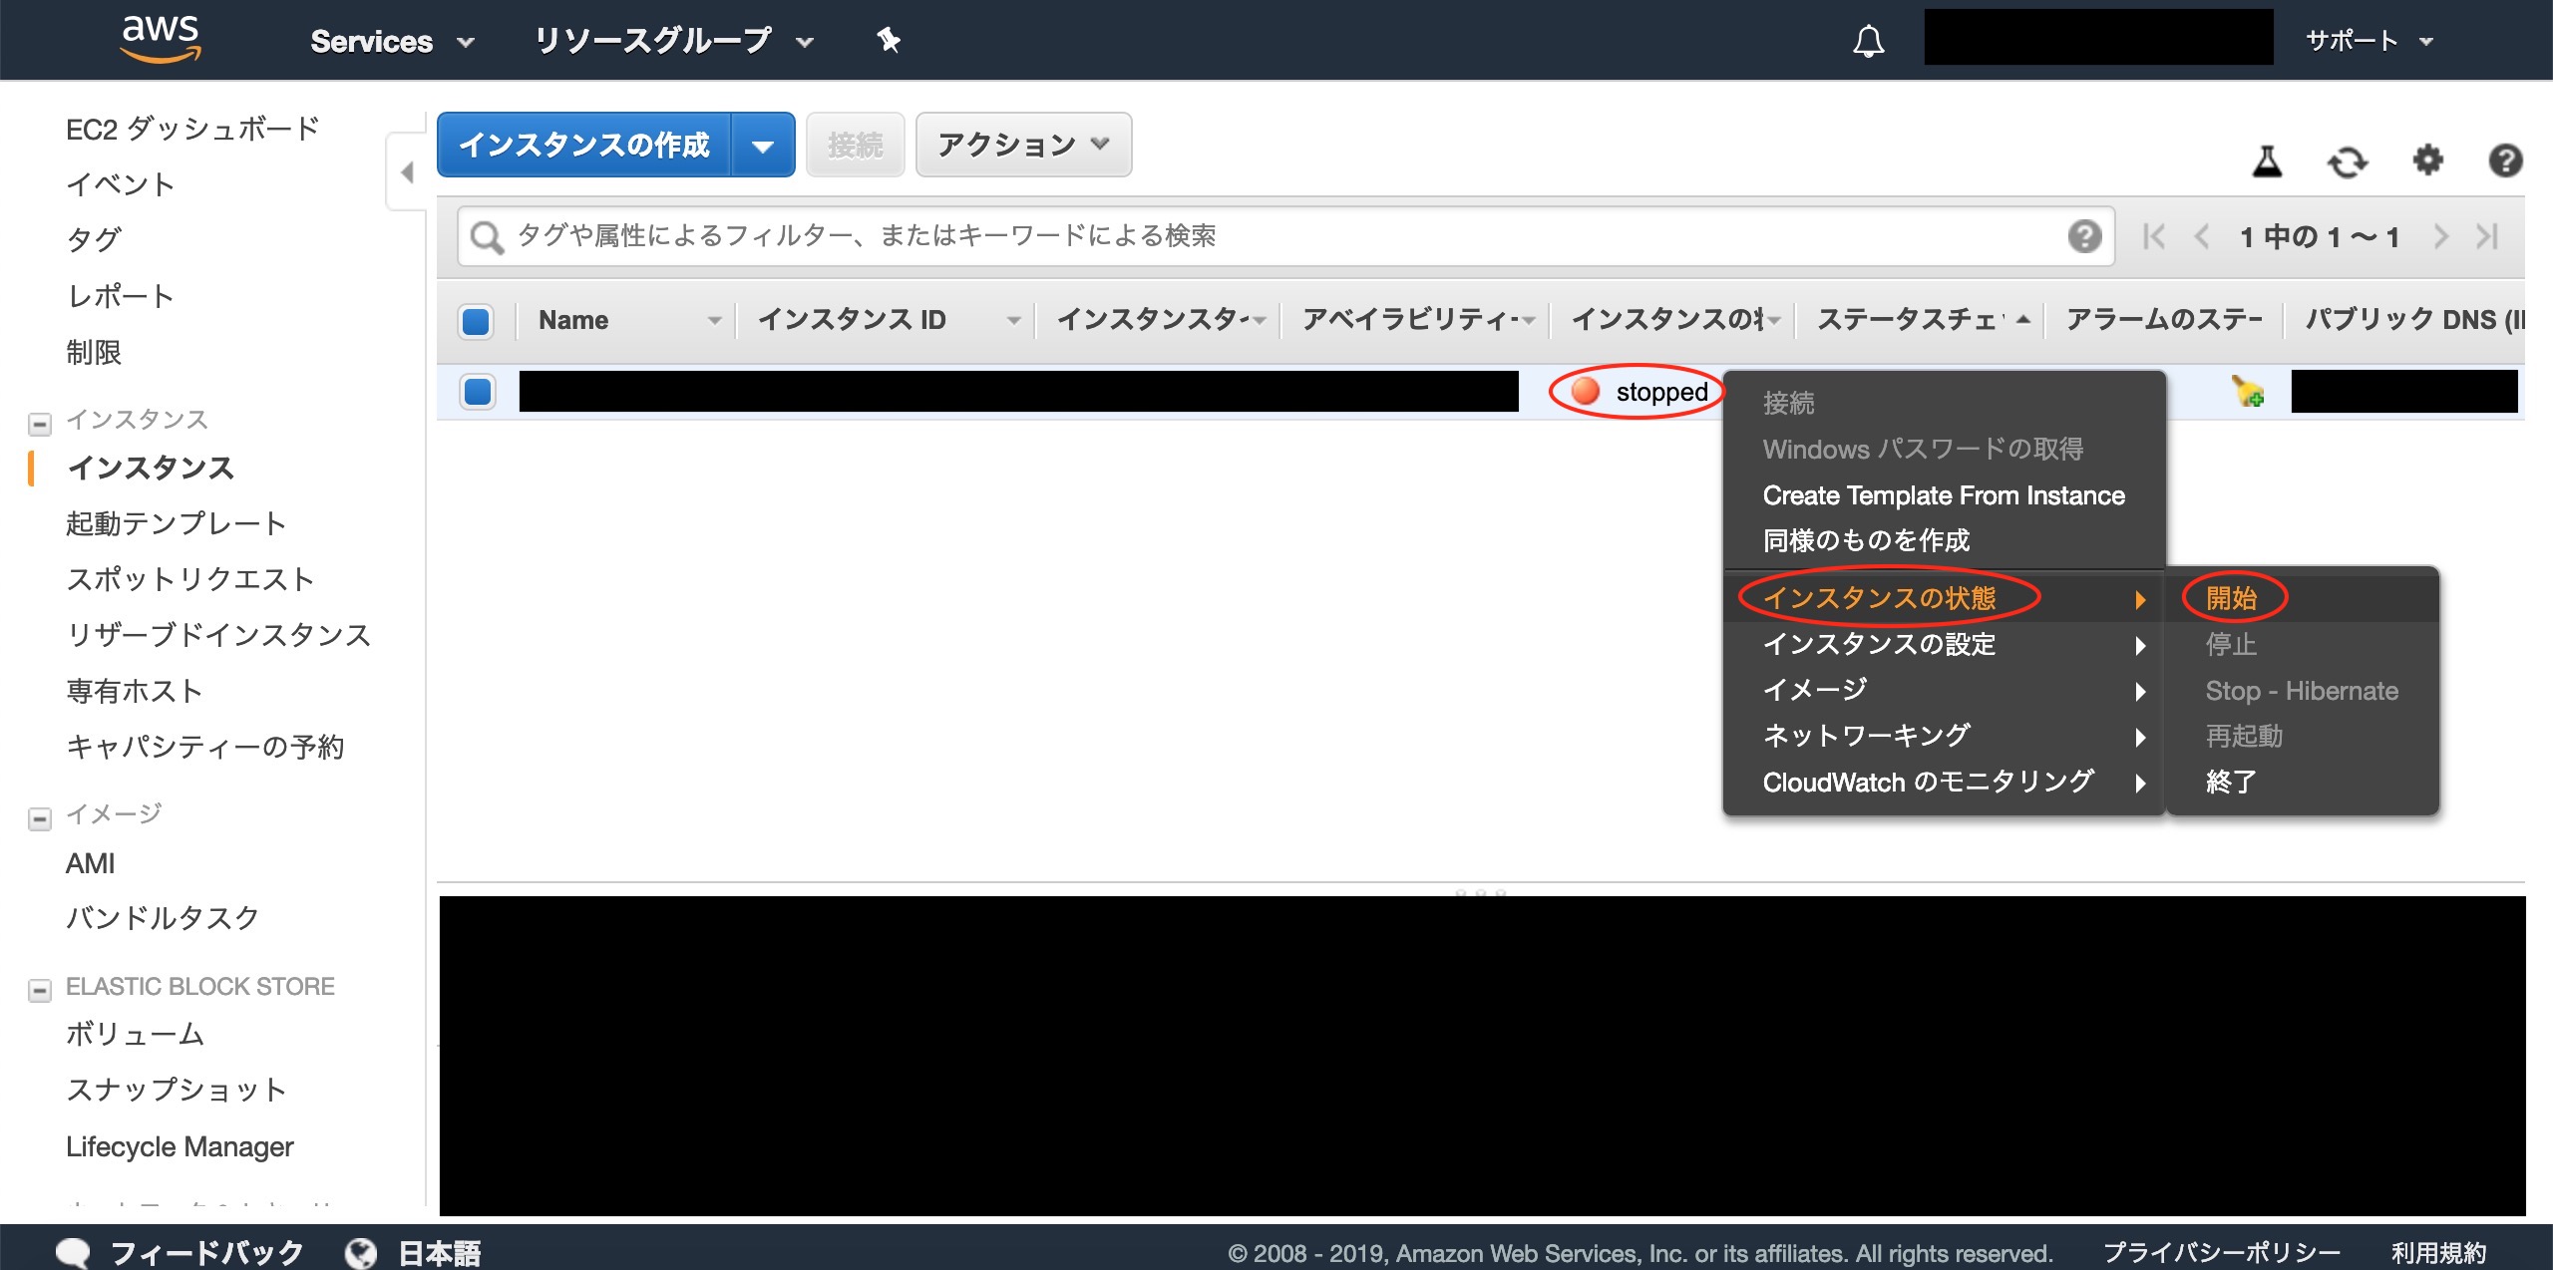The height and width of the screenshot is (1270, 2553).
Task: Open the experiments flask icon
Action: pos(2267,160)
